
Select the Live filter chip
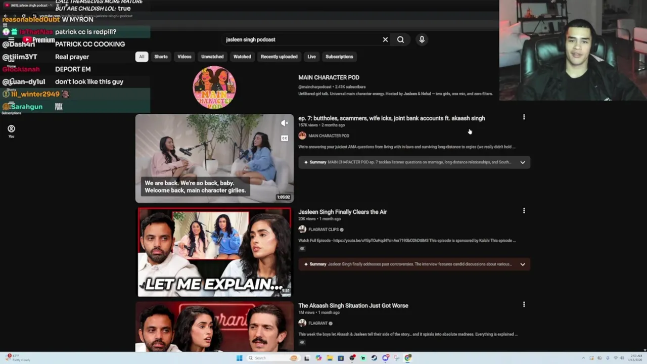click(x=311, y=57)
